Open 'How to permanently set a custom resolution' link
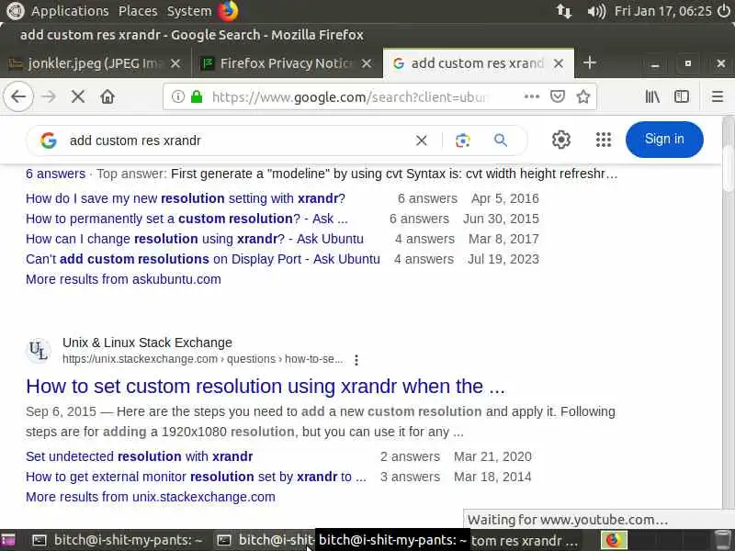 187,219
